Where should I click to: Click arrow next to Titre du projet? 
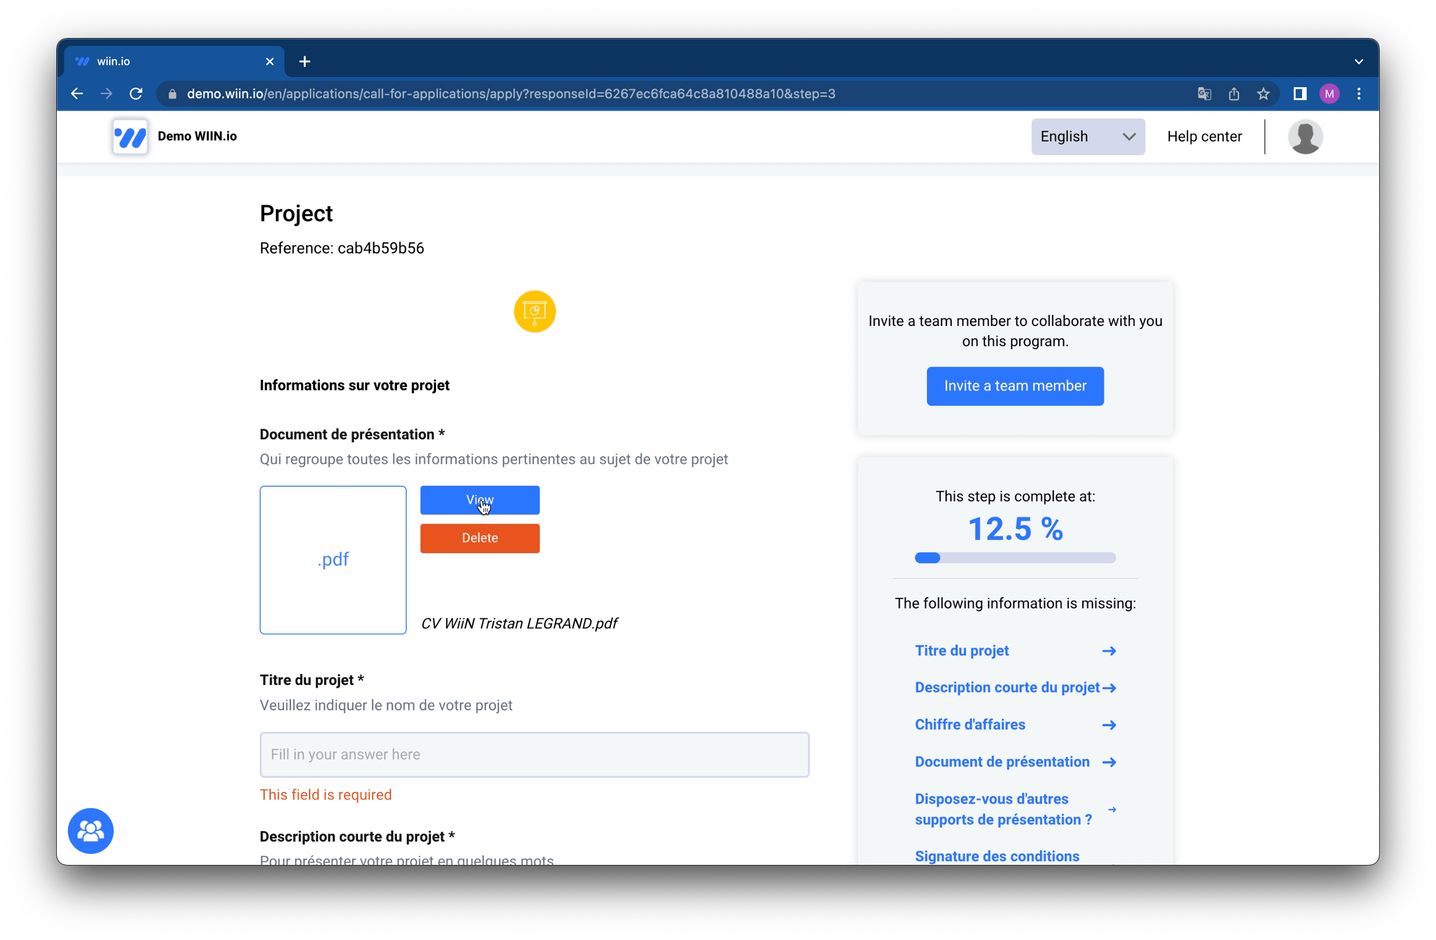pos(1108,650)
